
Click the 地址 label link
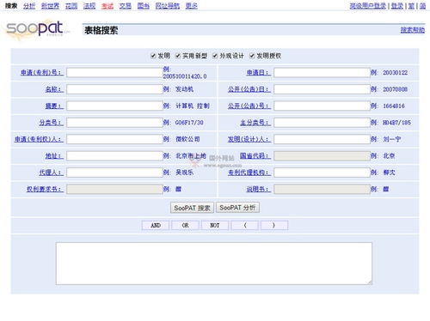54,155
